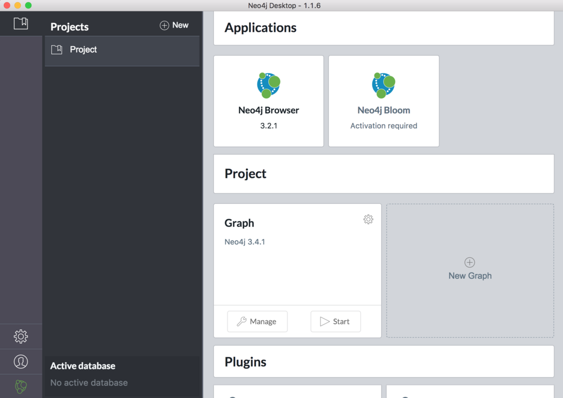
Task: Click the Graph database title
Action: click(239, 223)
